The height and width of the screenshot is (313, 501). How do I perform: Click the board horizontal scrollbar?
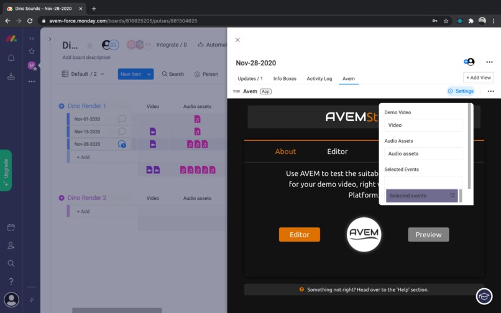pos(117,311)
